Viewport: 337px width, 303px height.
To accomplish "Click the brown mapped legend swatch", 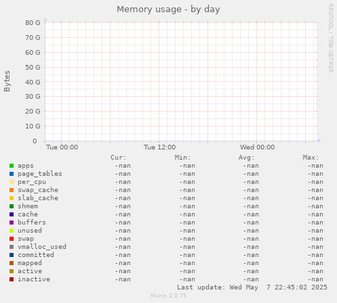I will [12, 263].
